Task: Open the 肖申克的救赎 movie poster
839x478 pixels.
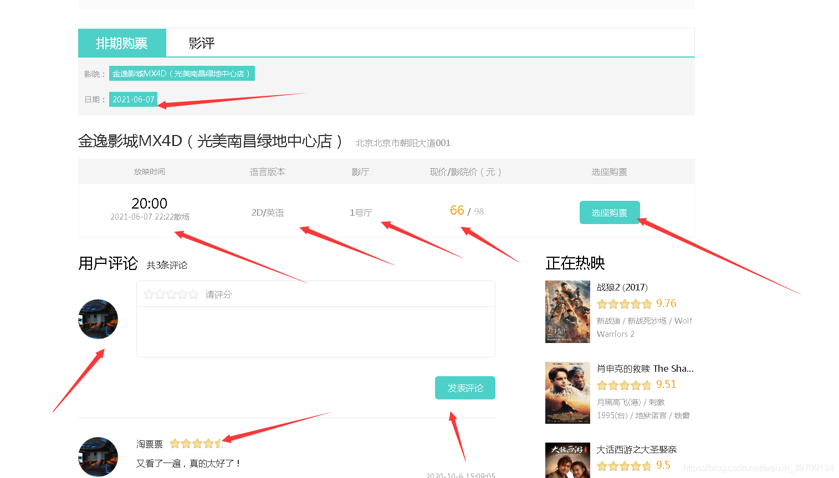Action: (x=567, y=393)
